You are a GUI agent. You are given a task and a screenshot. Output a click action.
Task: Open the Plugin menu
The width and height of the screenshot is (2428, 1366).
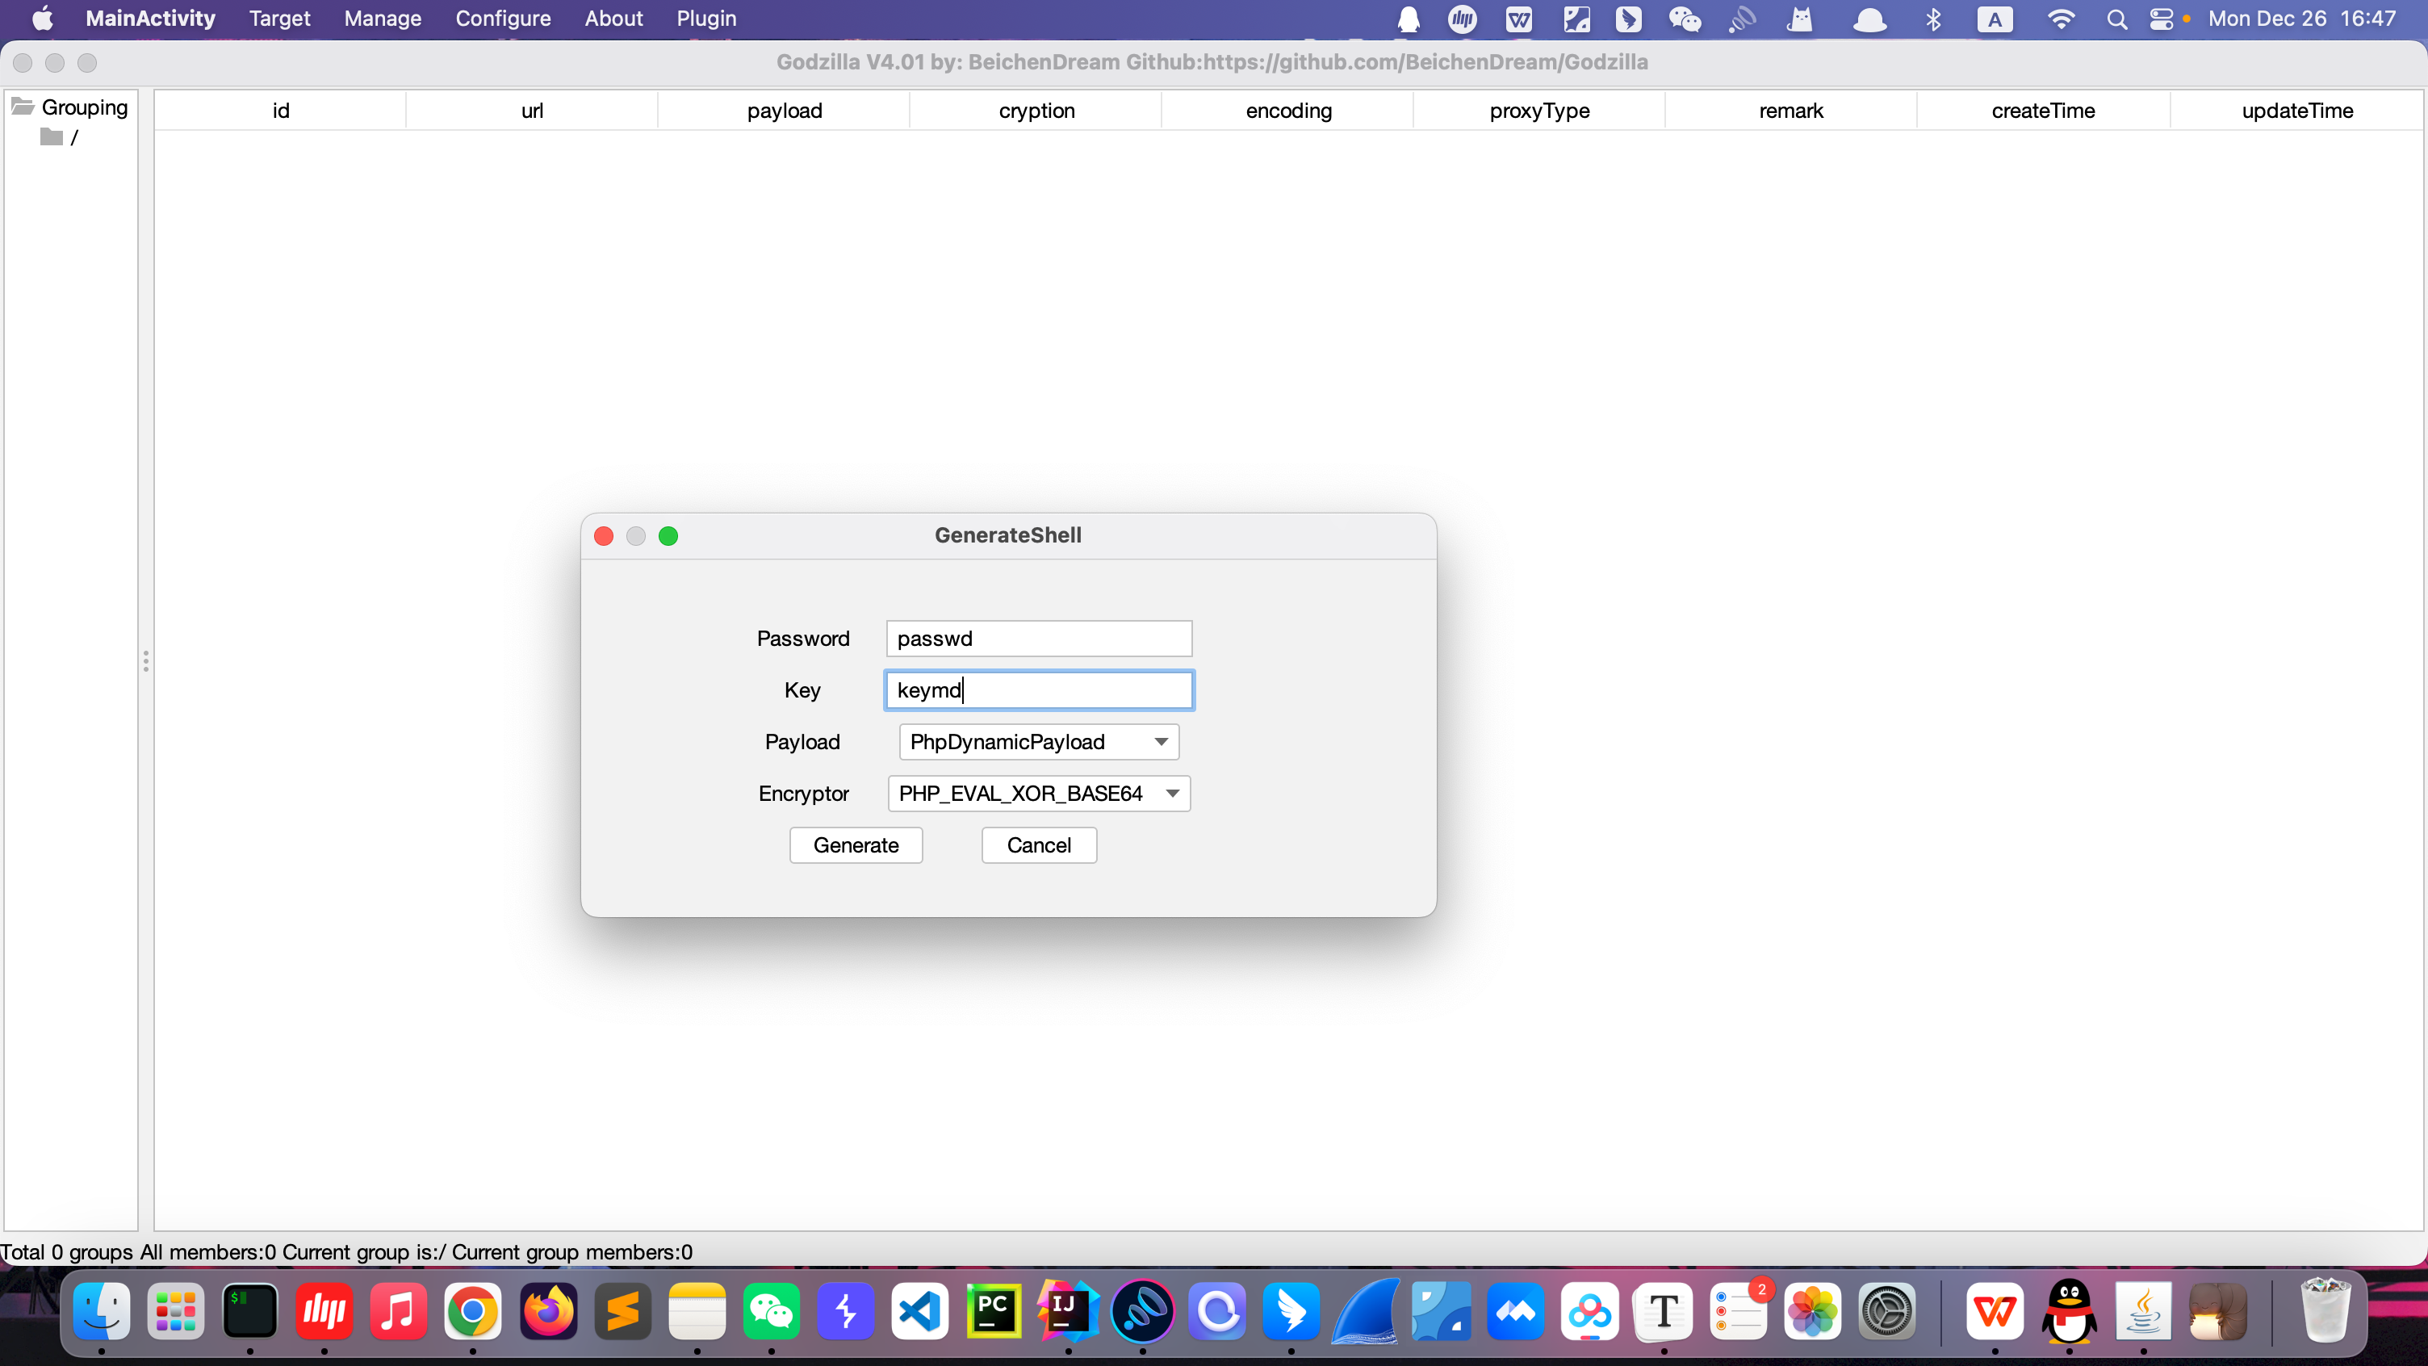(x=706, y=19)
